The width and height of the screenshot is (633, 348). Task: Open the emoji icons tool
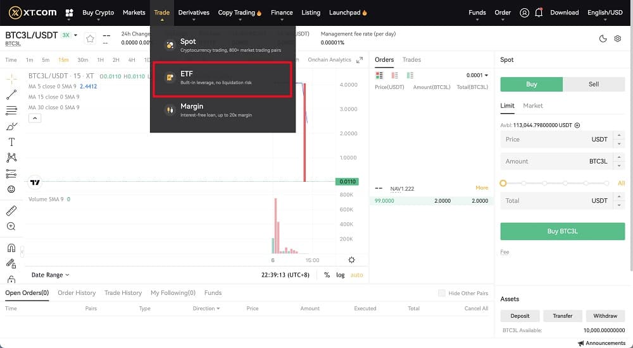[x=11, y=189]
